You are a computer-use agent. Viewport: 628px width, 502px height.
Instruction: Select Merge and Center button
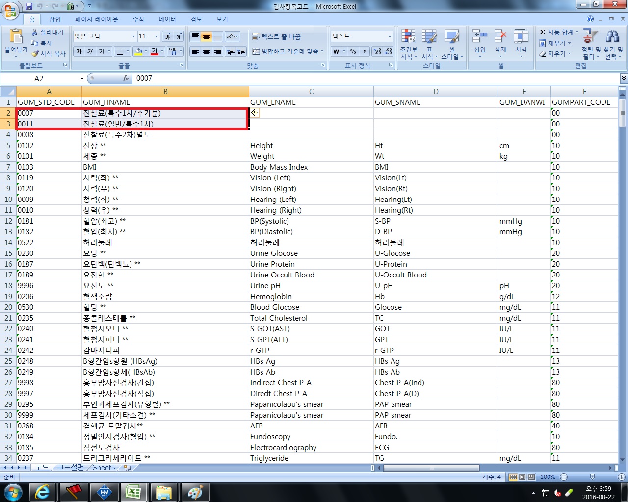[x=288, y=51]
